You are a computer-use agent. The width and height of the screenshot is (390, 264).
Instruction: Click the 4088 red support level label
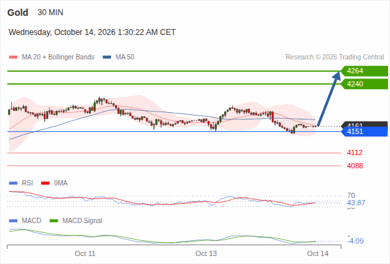(x=355, y=166)
